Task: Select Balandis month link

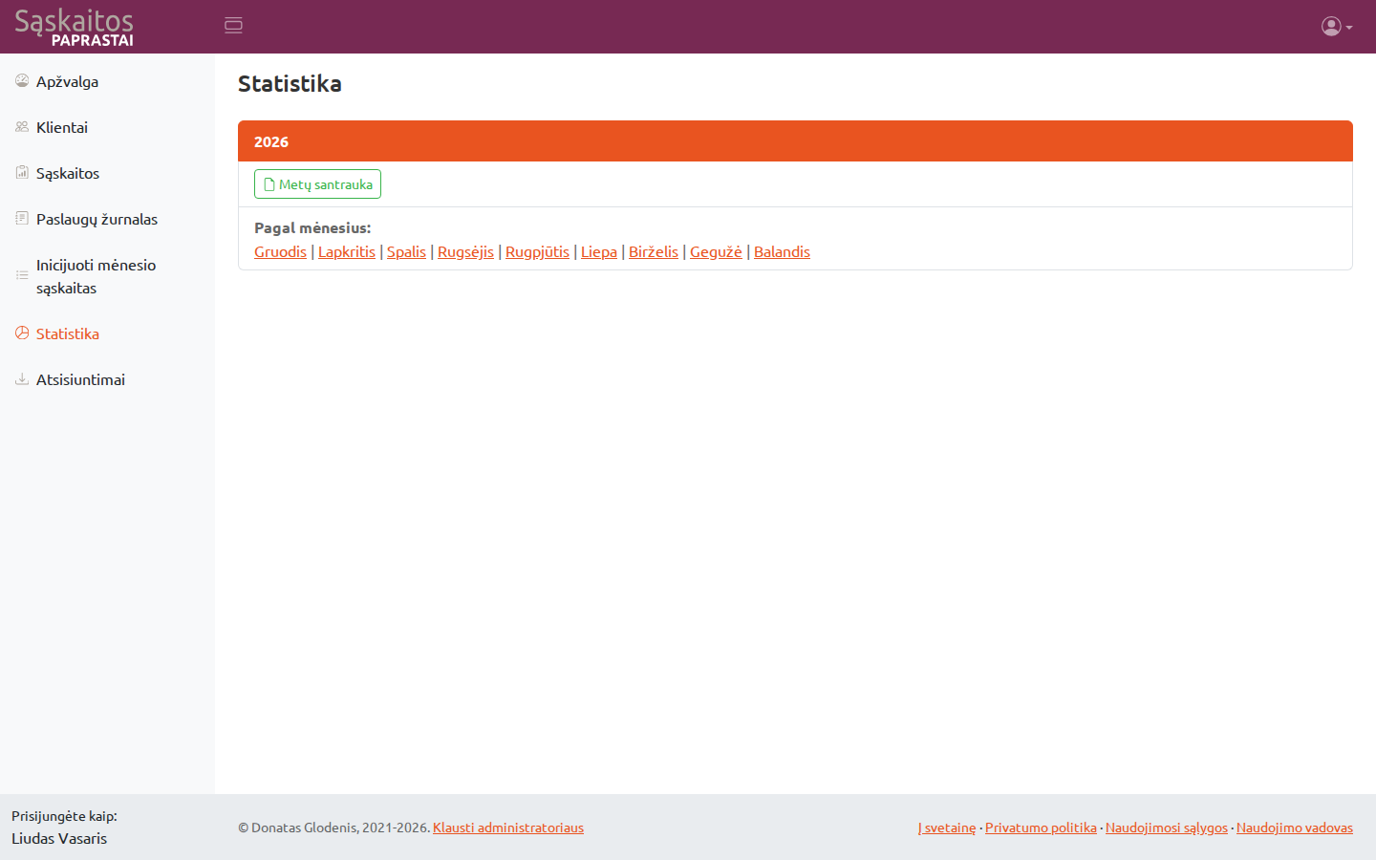Action: tap(782, 251)
